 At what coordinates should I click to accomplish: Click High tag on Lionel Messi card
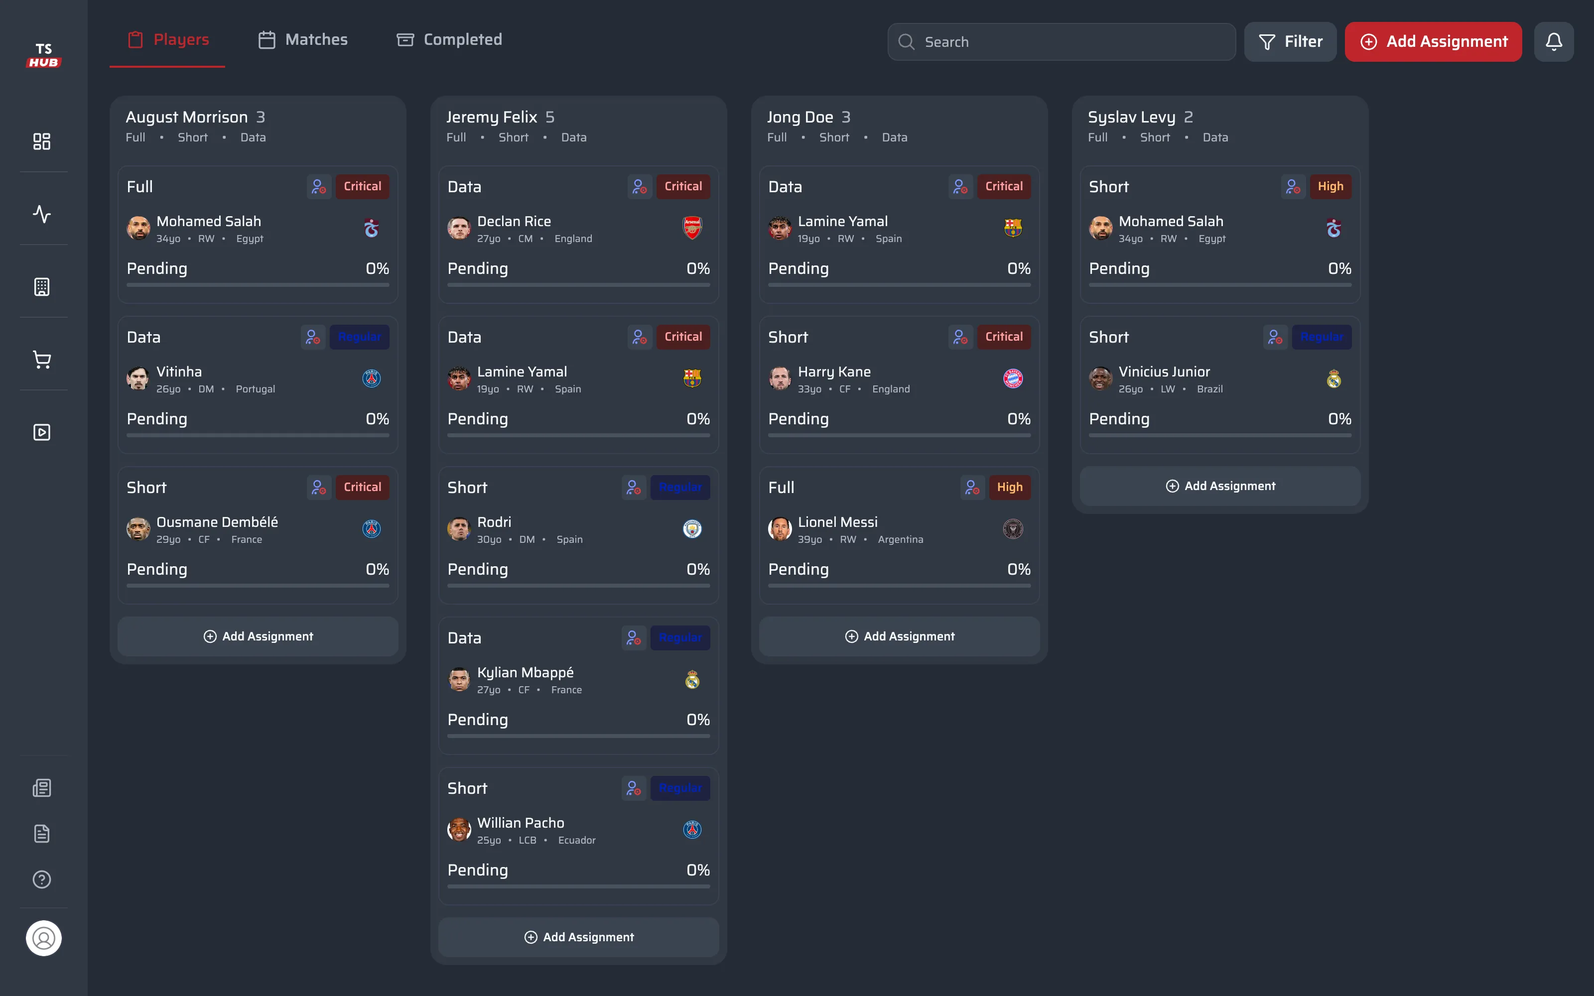click(x=1009, y=487)
